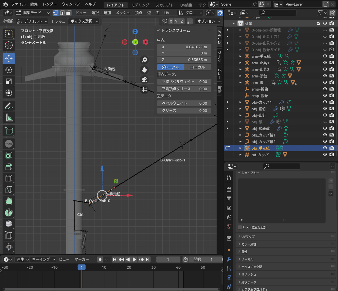
Task: Enable face select mode
Action: (x=68, y=13)
